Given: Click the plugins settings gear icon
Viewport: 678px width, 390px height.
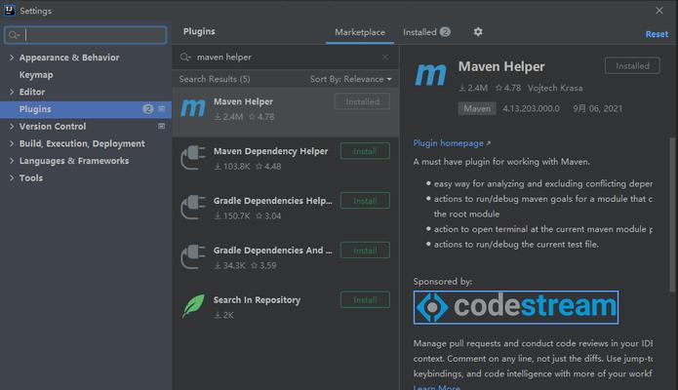Looking at the screenshot, I should point(478,31).
